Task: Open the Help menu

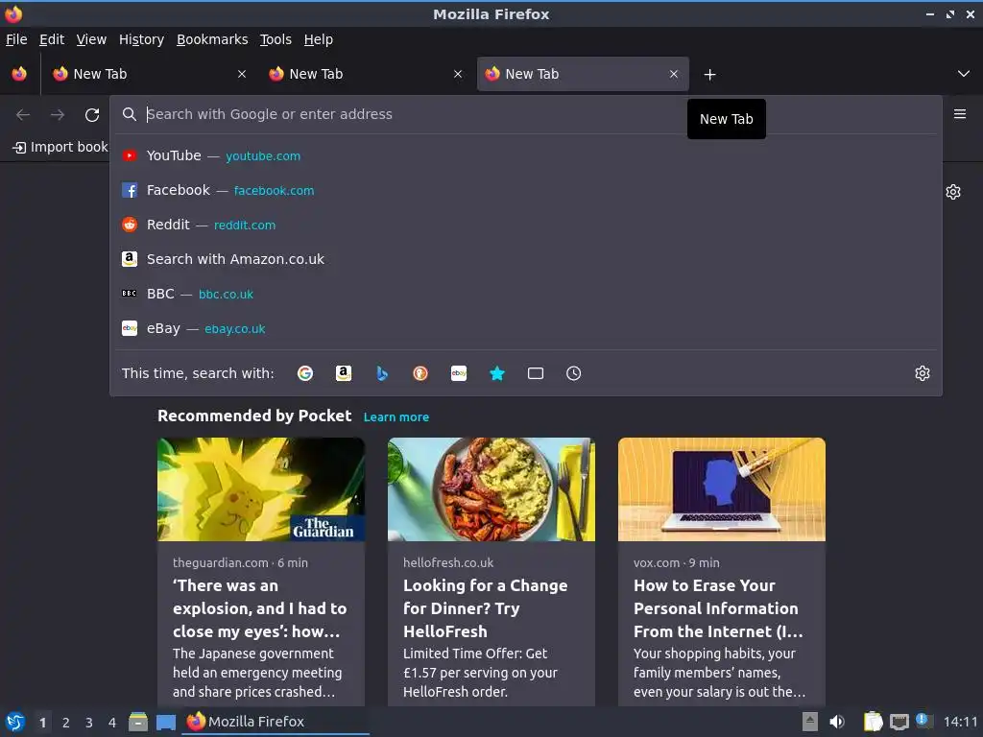Action: pyautogui.click(x=319, y=39)
